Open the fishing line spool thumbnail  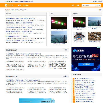coord(79,36)
